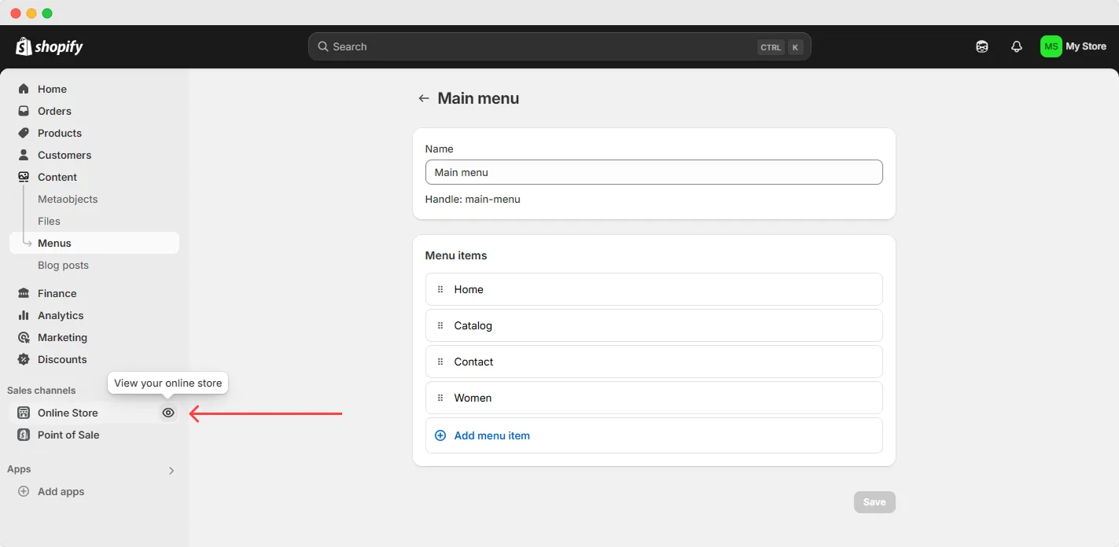Select Orders in the sidebar

click(54, 111)
